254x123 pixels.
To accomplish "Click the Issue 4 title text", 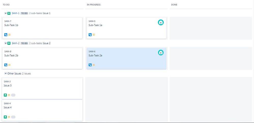I will [x=8, y=107].
